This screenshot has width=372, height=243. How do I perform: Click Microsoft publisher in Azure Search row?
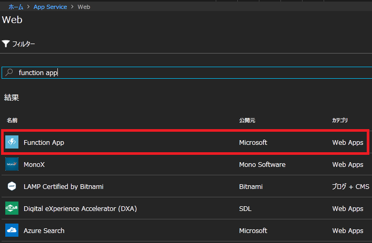[253, 231]
